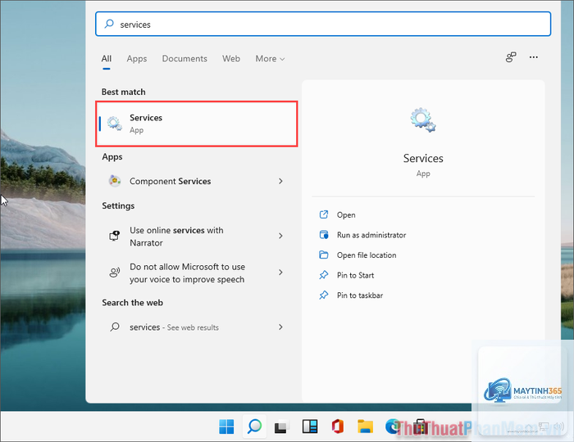Click the Pin to Start pin icon

(x=324, y=275)
